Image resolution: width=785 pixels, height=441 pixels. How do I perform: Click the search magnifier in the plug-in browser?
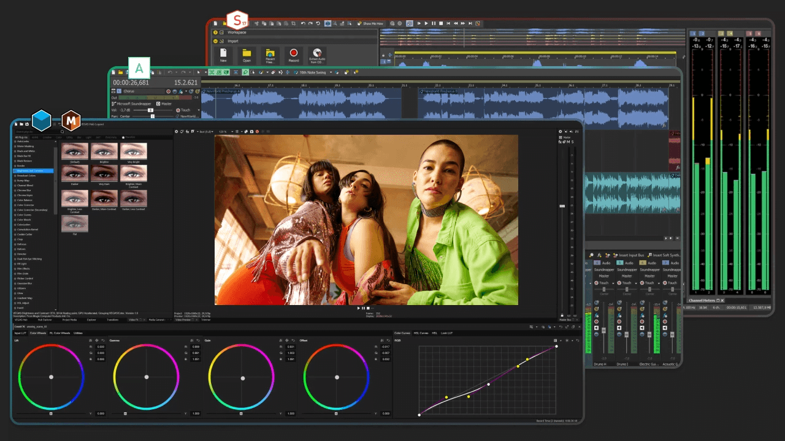click(62, 131)
